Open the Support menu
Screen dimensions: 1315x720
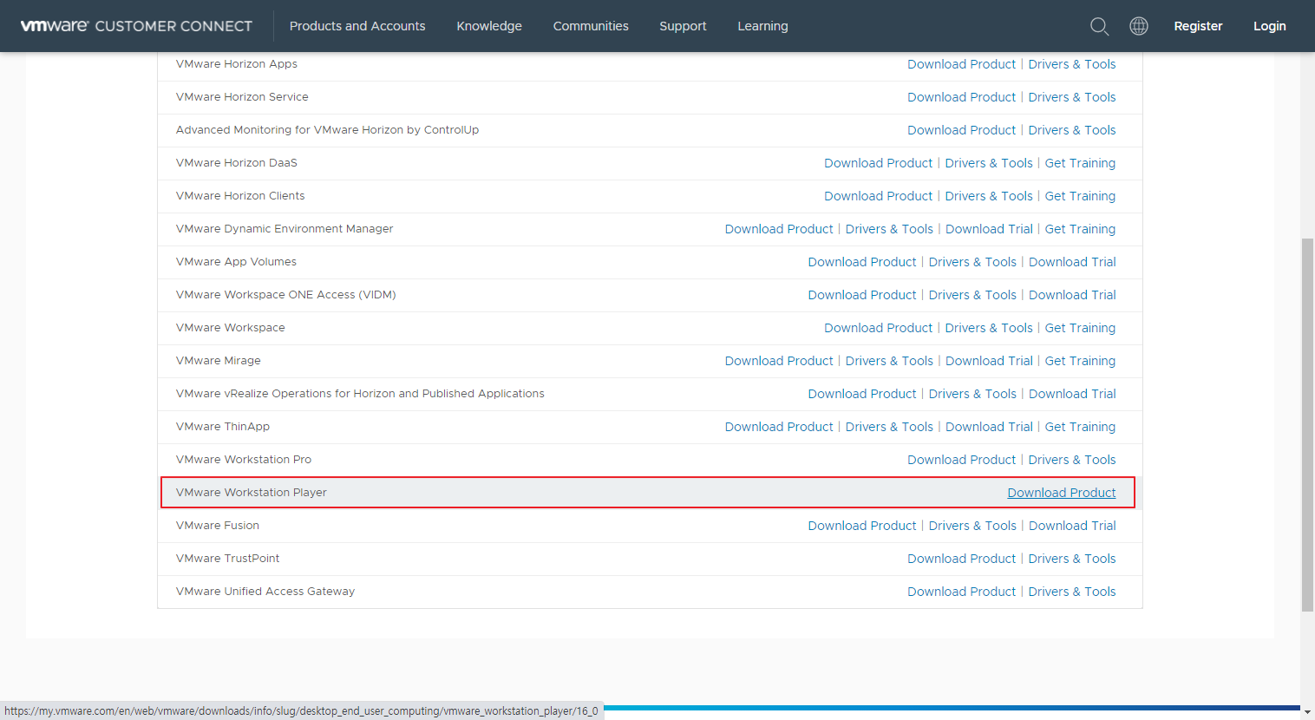pos(683,26)
